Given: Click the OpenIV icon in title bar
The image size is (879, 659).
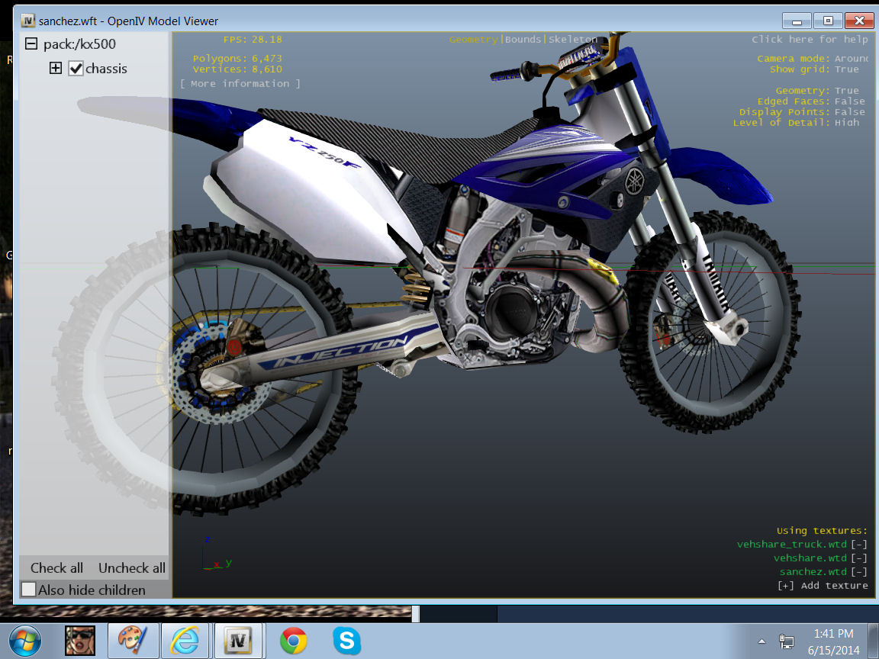Looking at the screenshot, I should click(28, 21).
